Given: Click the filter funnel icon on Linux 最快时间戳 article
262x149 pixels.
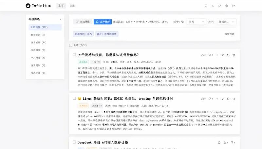Looking at the screenshot, I should pyautogui.click(x=223, y=99).
